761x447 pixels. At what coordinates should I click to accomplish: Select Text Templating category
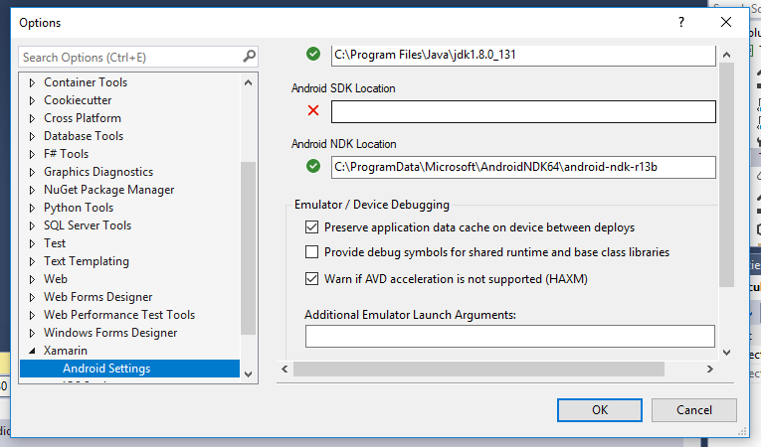87,261
